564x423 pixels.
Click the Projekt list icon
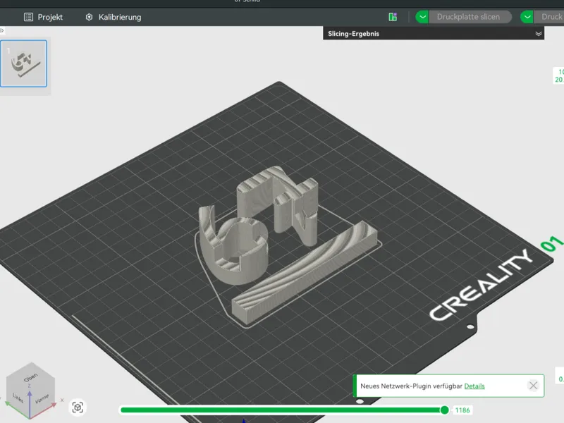click(28, 17)
